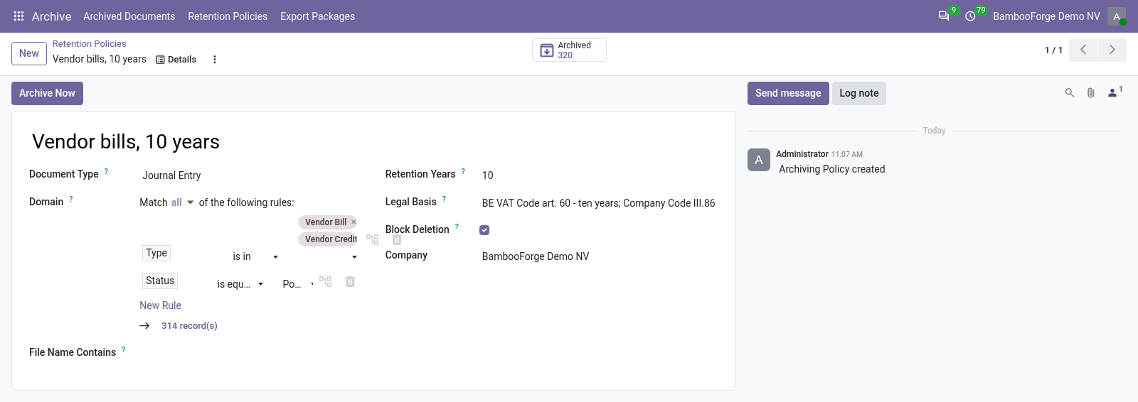Open the Archive app menu
The height and width of the screenshot is (402, 1138).
point(51,16)
